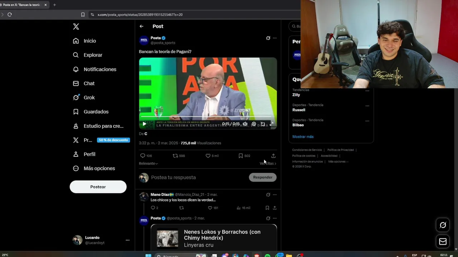Open the Russell trending topic
The height and width of the screenshot is (257, 458).
[x=299, y=110]
